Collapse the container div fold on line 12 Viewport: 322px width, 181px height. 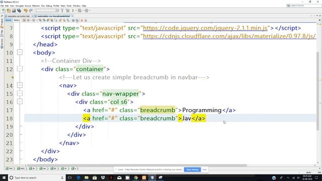pyautogui.click(x=20, y=69)
